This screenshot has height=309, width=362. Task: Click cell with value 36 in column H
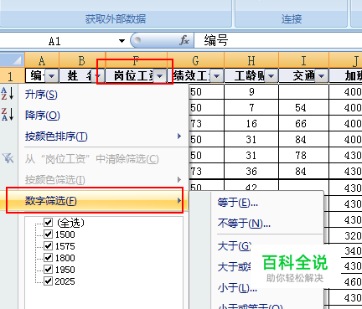coord(251,172)
